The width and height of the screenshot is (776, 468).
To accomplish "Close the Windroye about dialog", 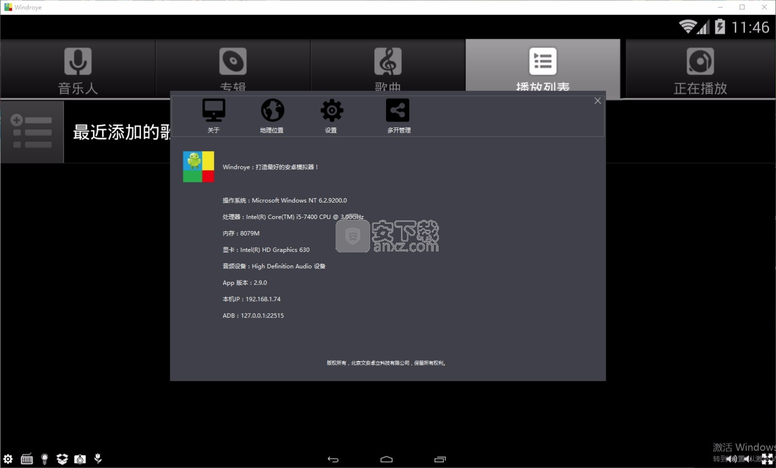I will [598, 101].
